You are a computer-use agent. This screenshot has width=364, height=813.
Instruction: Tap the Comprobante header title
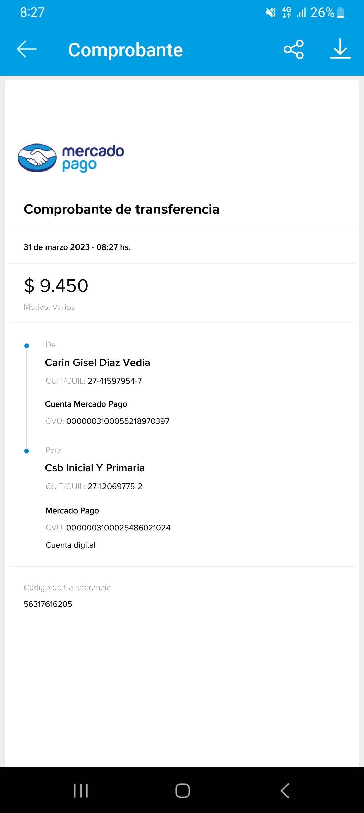click(x=125, y=50)
